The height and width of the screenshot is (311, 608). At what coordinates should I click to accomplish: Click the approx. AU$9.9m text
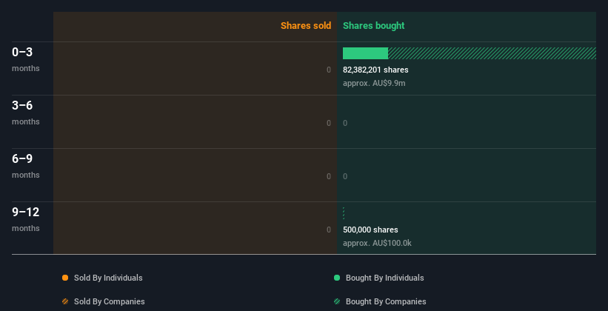coord(374,84)
